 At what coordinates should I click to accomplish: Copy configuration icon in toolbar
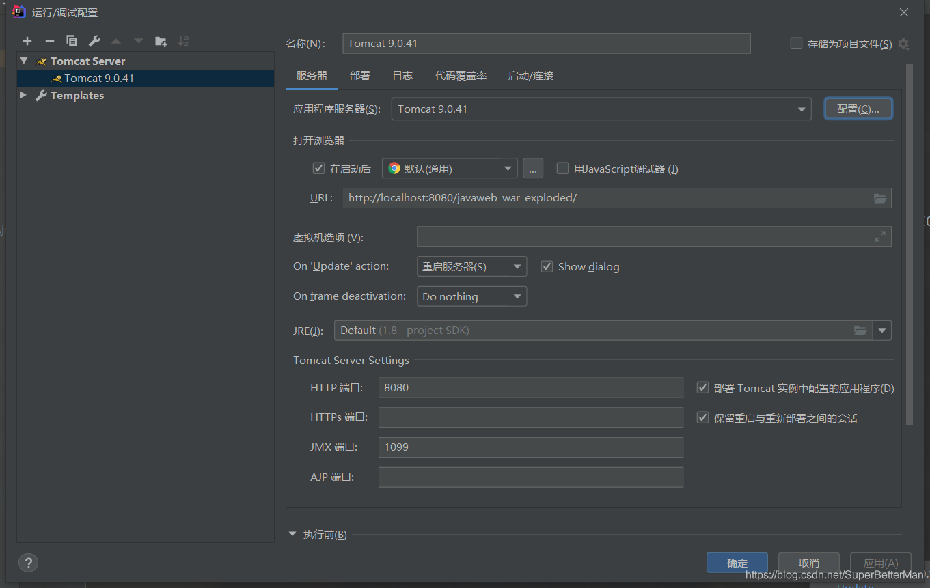pyautogui.click(x=72, y=41)
